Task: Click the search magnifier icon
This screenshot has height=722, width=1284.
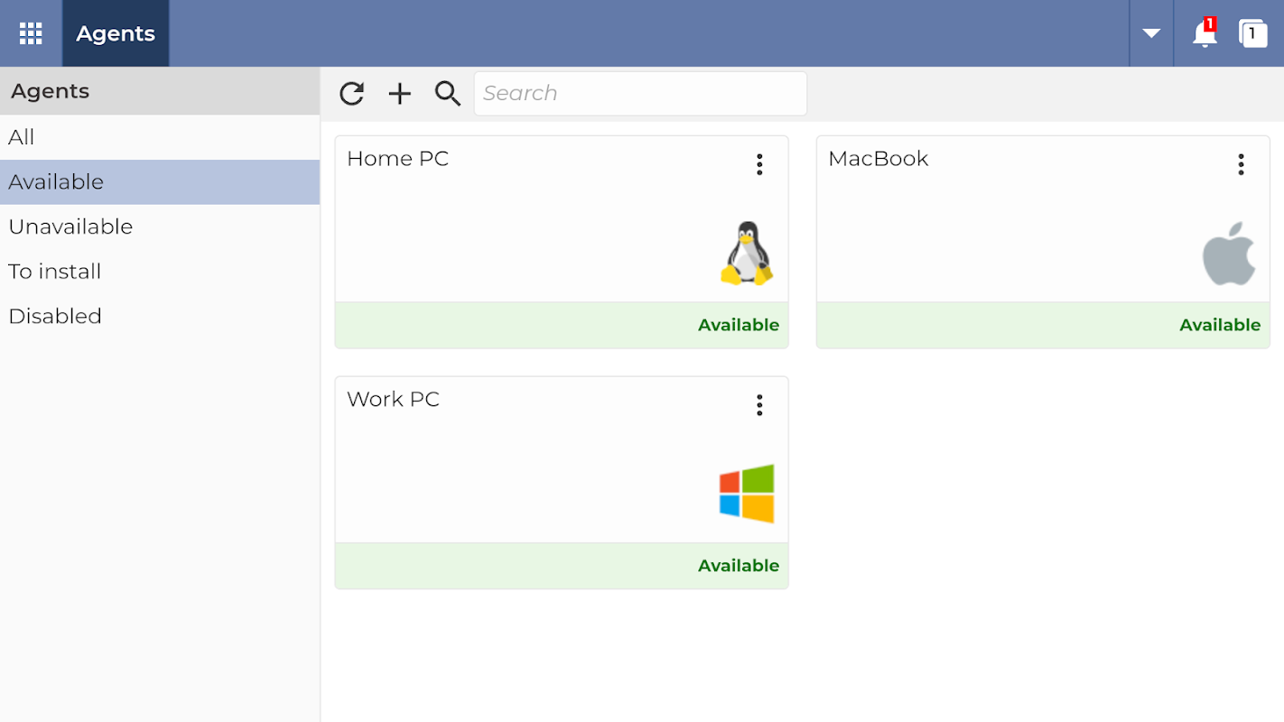Action: (448, 93)
